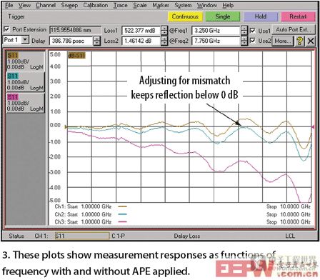Click the pink Restart trigger button
Viewport: 320px width, 280px height.
point(298,16)
